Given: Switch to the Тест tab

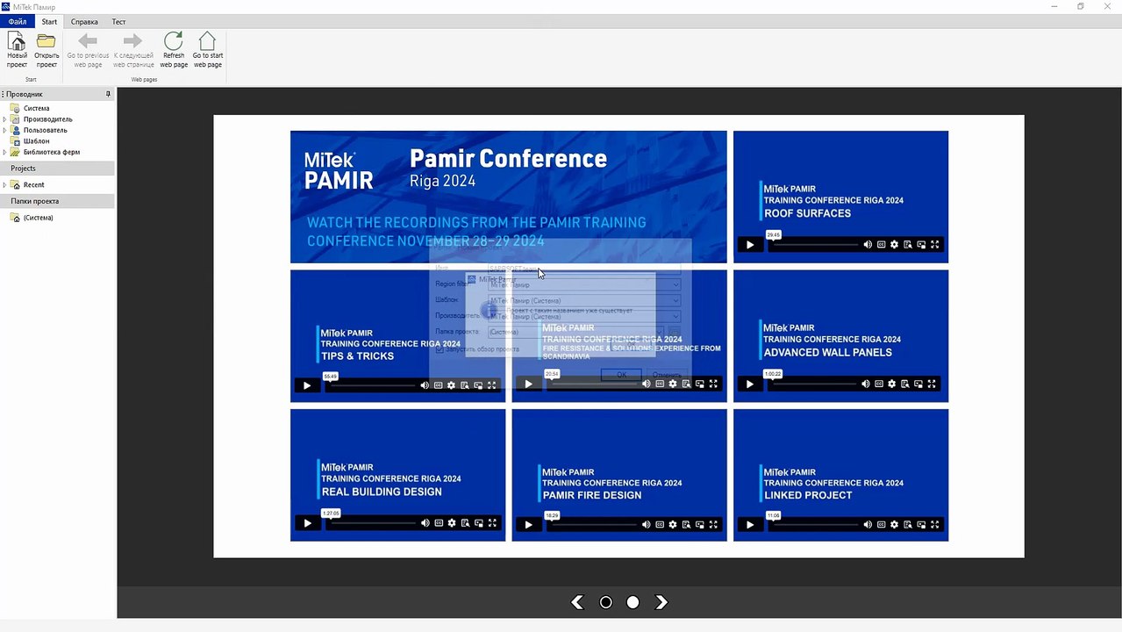Looking at the screenshot, I should pos(118,21).
